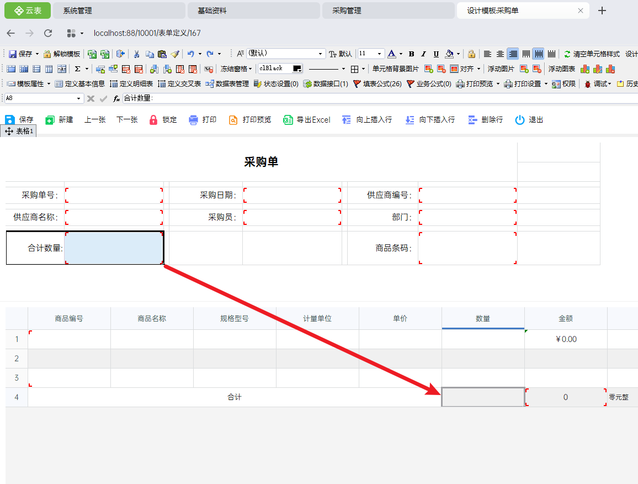
Task: Click the fx formula icon
Action: pos(116,98)
